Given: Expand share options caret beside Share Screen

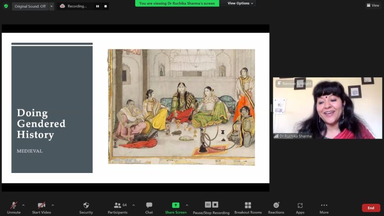Looking at the screenshot, I should (187, 205).
